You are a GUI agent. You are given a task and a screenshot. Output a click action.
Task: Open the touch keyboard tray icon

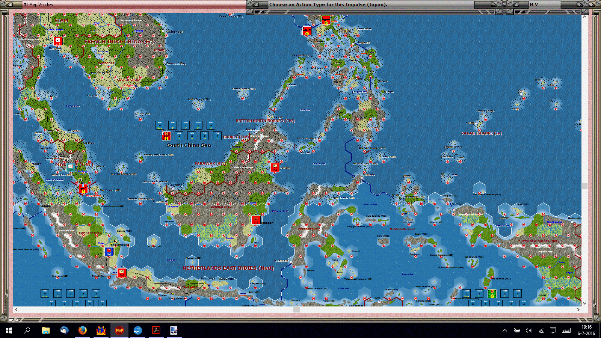pos(566,330)
